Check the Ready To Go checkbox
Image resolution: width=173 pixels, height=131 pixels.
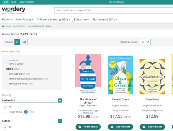coord(5,112)
